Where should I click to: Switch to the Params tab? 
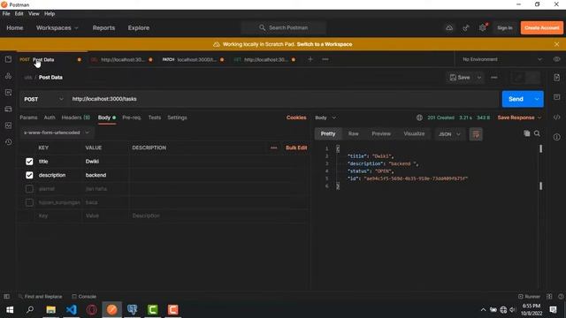pyautogui.click(x=28, y=117)
